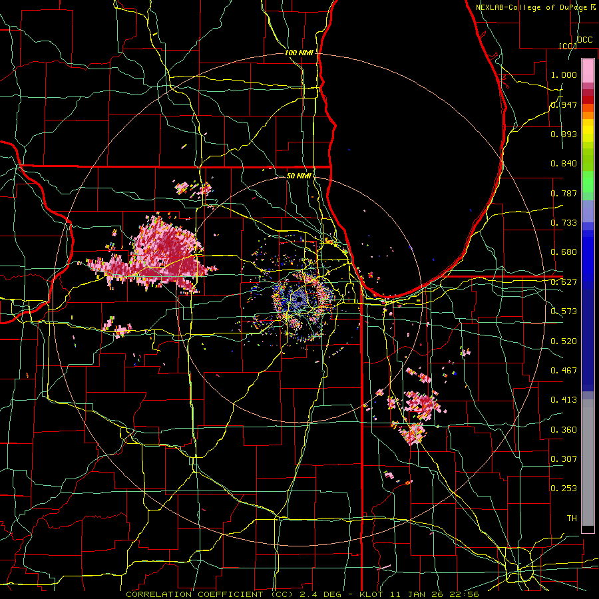This screenshot has height=599, width=599.
Task: Select the "0.947" color scale value
Action: 564,104
